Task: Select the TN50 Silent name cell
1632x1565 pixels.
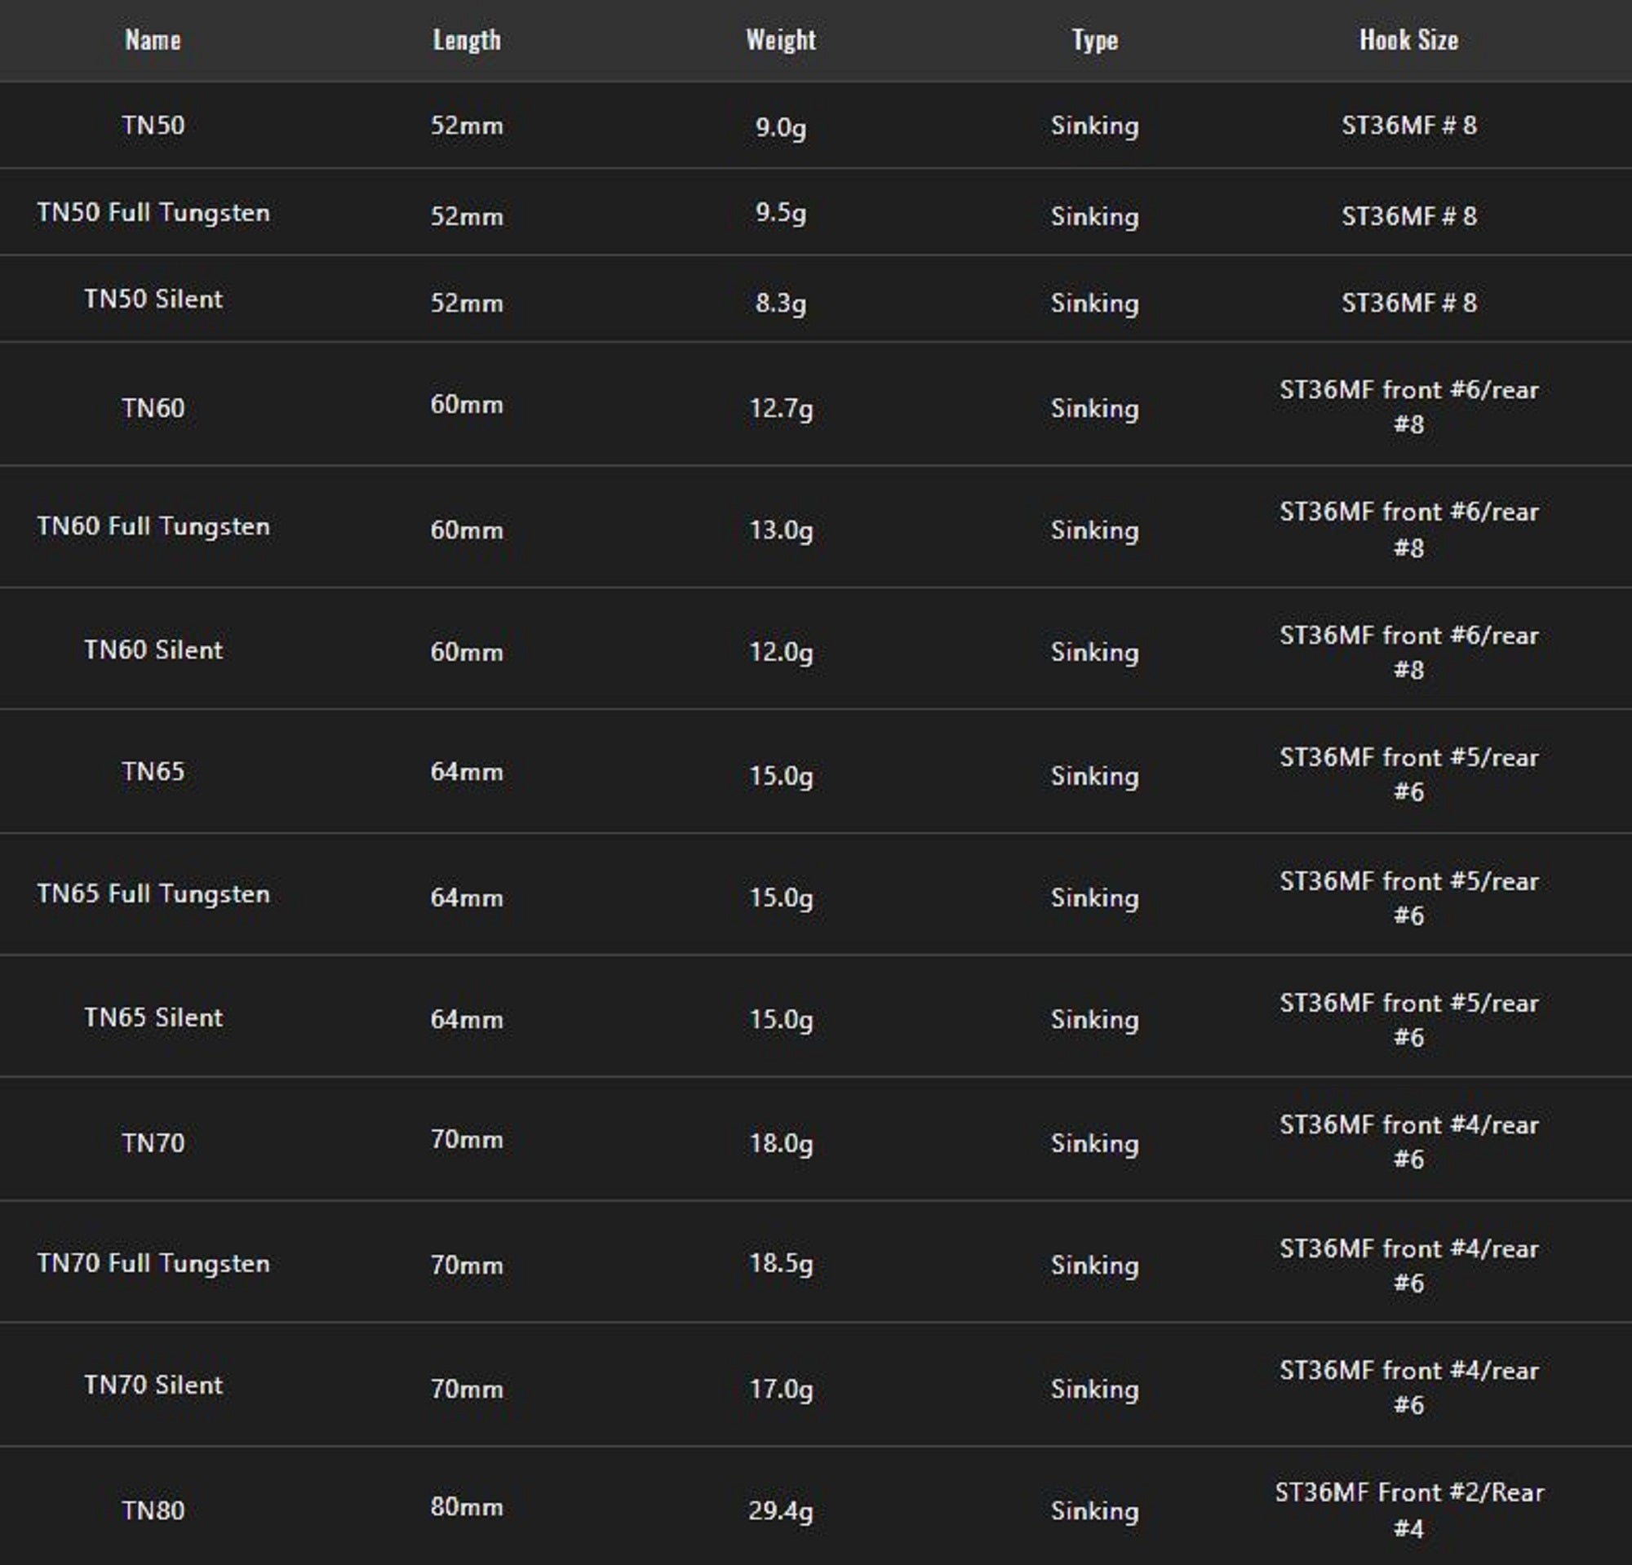Action: pyautogui.click(x=153, y=299)
